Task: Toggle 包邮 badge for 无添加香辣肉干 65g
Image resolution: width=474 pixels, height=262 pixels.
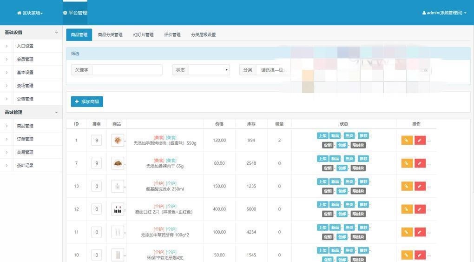Action: click(342, 168)
